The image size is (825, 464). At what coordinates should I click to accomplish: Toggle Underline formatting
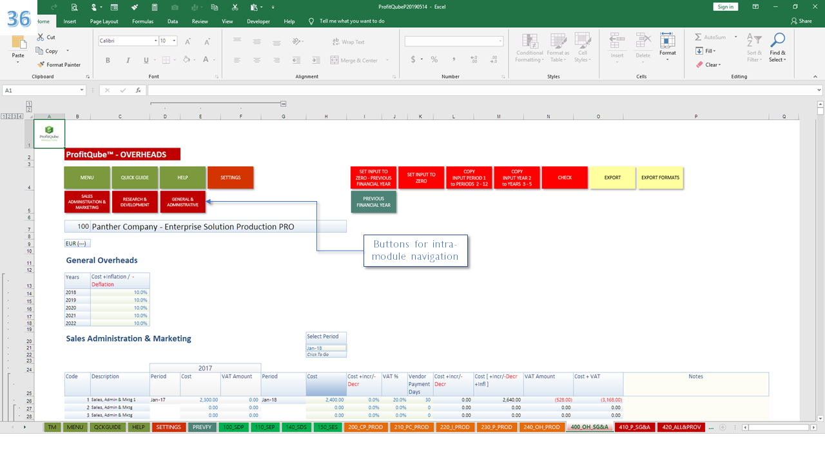(x=146, y=60)
